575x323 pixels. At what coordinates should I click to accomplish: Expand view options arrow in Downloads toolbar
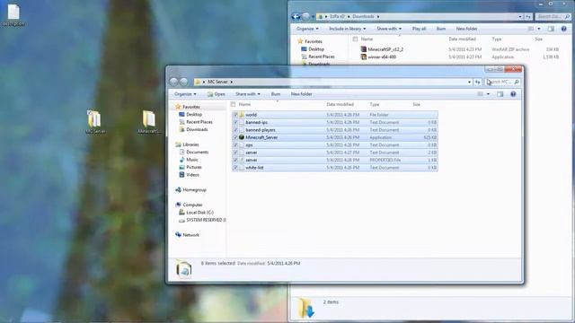pos(539,29)
